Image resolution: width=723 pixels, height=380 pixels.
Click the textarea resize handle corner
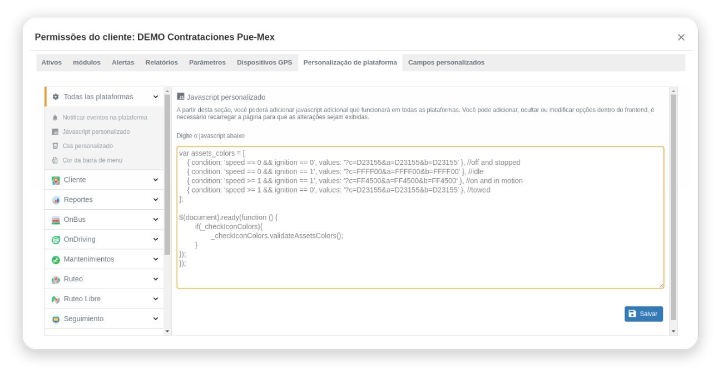tap(661, 285)
